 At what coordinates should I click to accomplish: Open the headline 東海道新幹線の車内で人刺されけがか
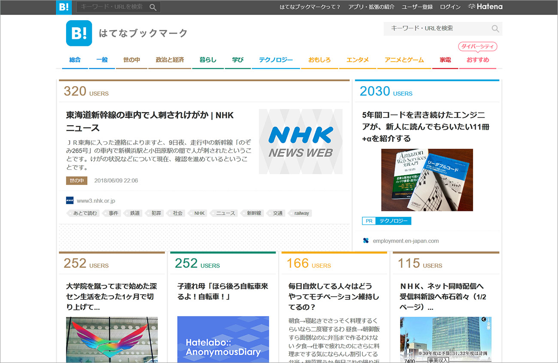coord(150,121)
